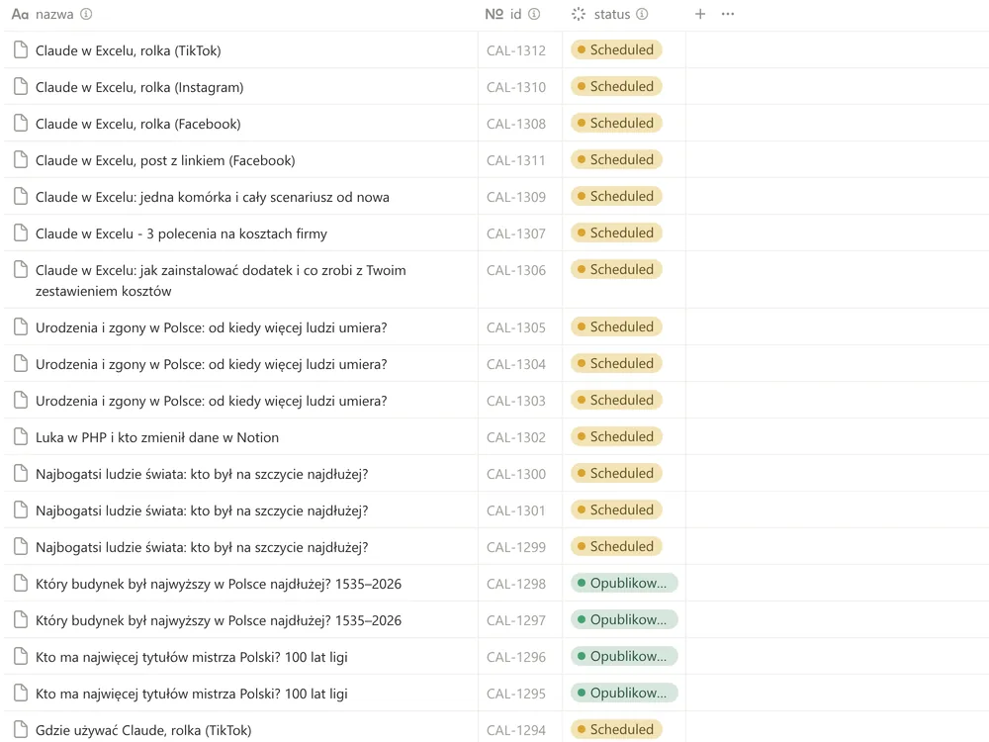Change the Scheduled status in the CAL-1301 row

pos(616,510)
